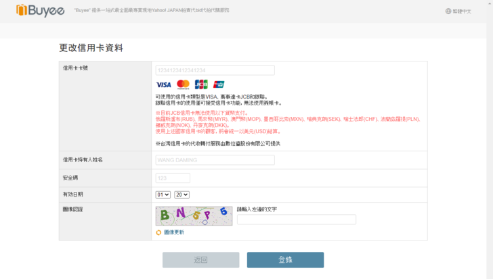Image resolution: width=493 pixels, height=279 pixels.
Task: Focus the security code field
Action: coord(173,178)
